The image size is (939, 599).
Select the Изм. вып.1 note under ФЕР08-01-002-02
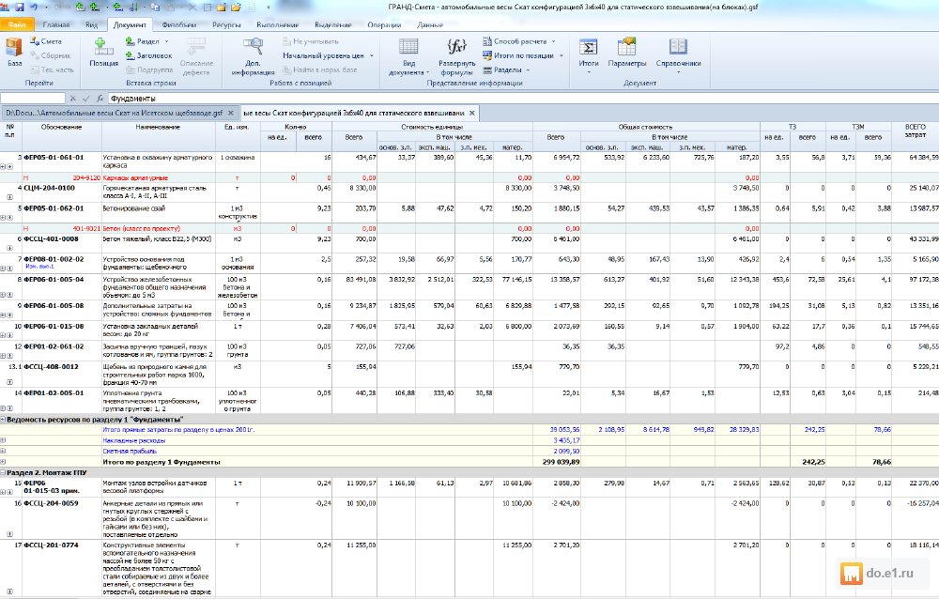pos(39,267)
